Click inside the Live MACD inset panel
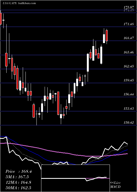Viewport: 137px width, 192px height. (x=75, y=178)
